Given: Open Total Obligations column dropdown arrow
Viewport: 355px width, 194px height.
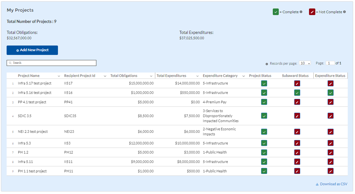Looking at the screenshot, I should click(151, 76).
